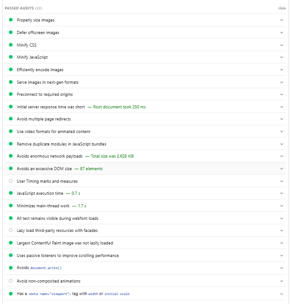
Task: Expand the Minimizes main-thread work chevron
Action: coord(282,206)
